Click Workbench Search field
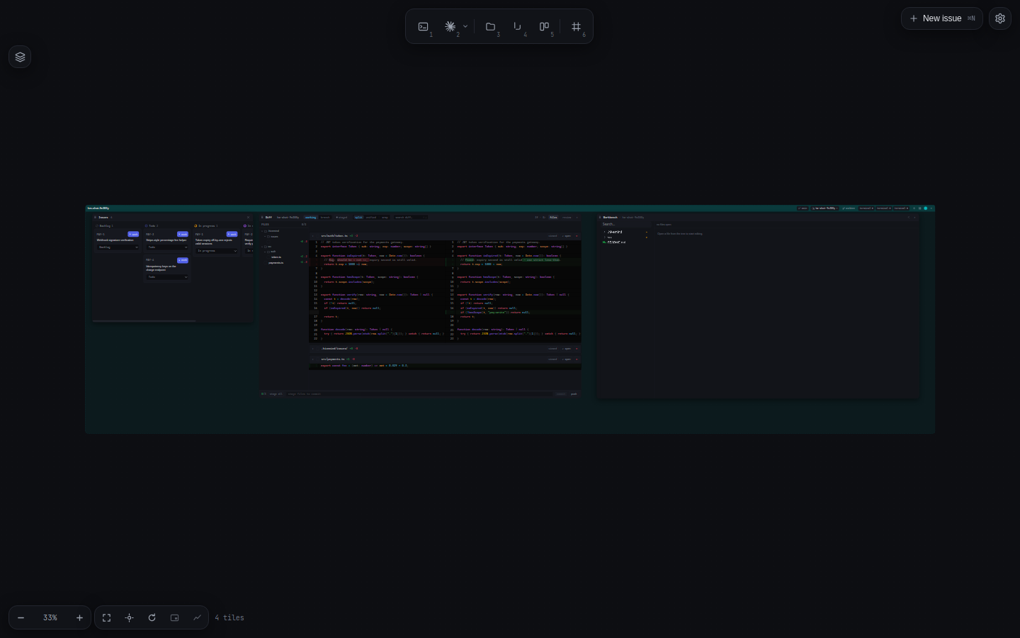 pos(625,224)
